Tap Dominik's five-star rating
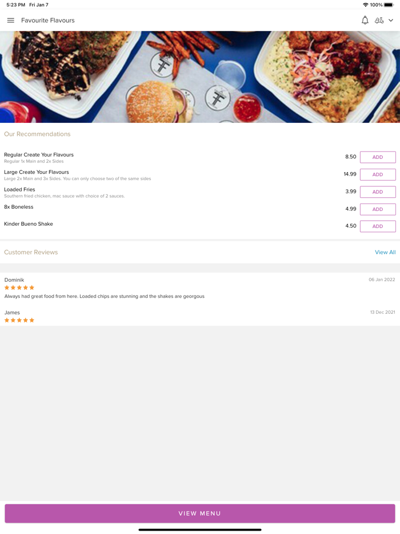 19,288
